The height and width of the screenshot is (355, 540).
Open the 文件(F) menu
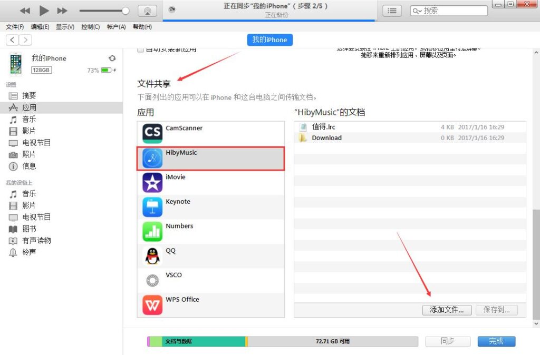point(15,27)
